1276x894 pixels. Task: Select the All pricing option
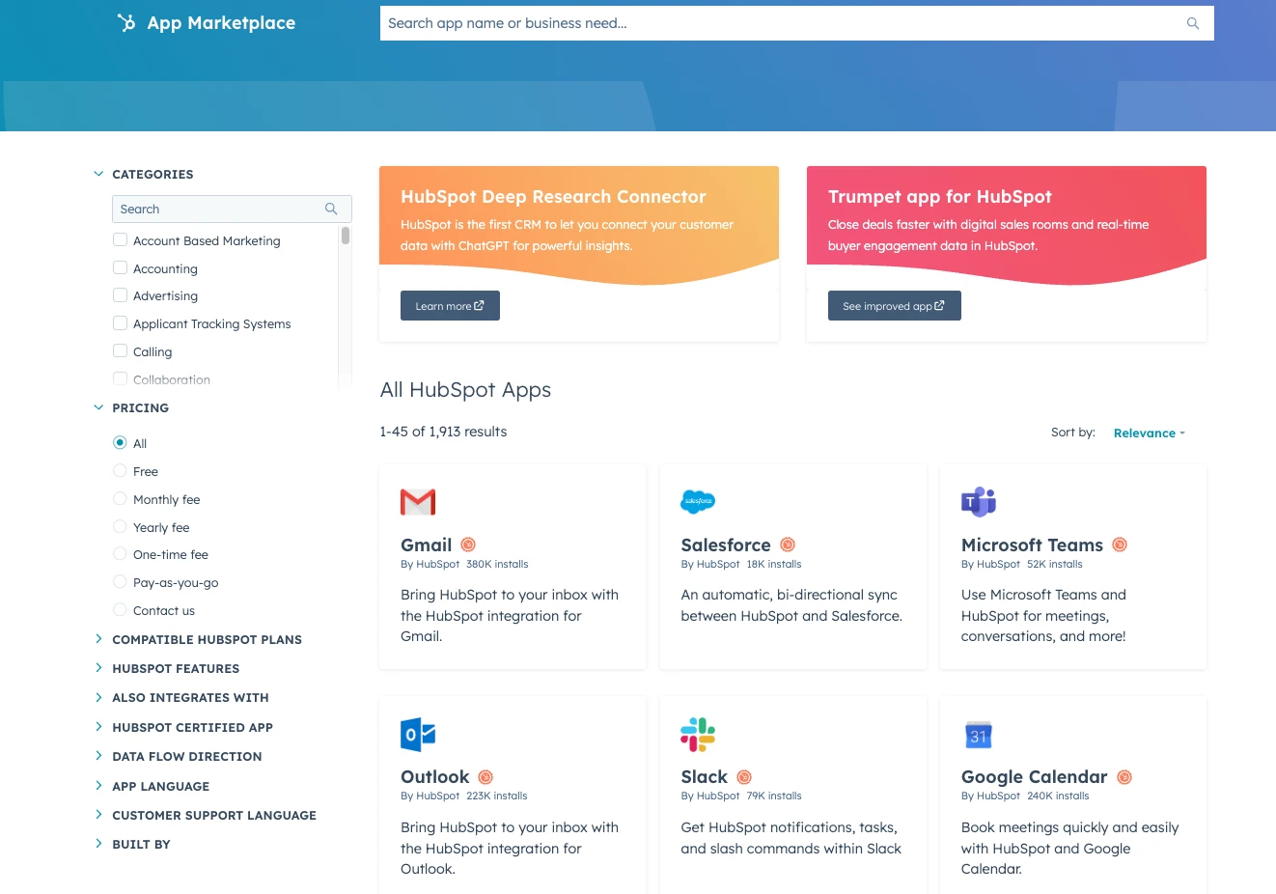(120, 442)
